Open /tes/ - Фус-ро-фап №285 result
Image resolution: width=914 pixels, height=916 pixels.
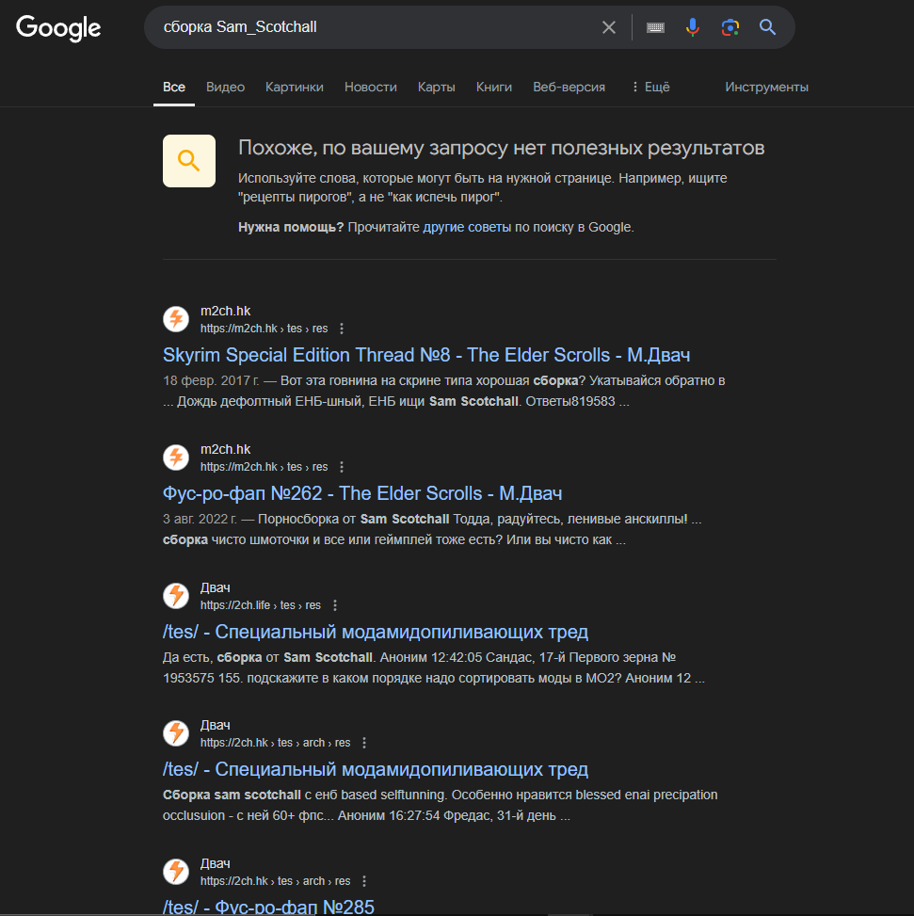click(268, 908)
